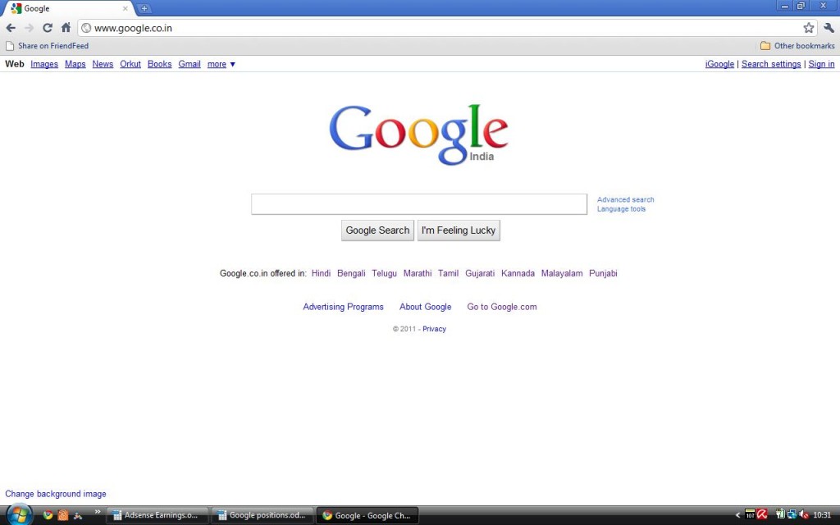Screen dimensions: 840x525
Task: Open the network connection tray icon
Action: [x=791, y=514]
